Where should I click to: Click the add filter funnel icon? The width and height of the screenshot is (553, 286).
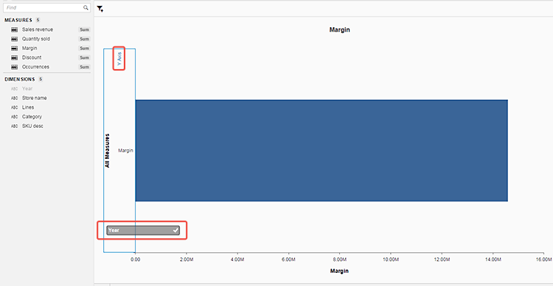tap(100, 9)
